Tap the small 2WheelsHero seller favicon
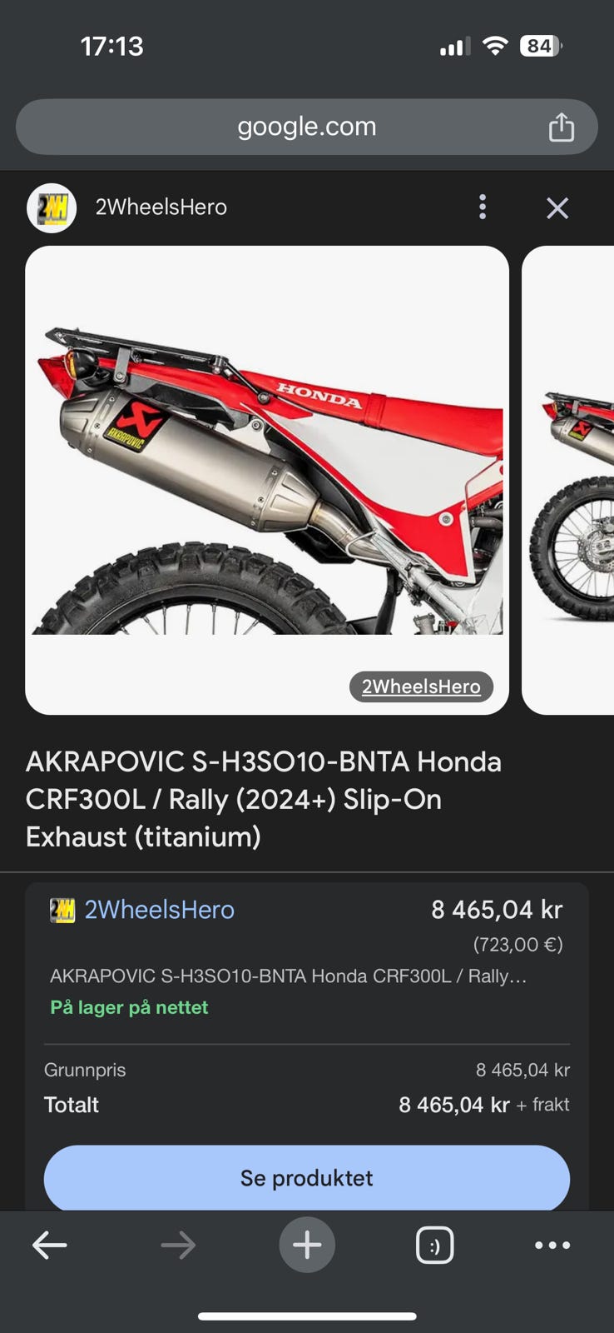Image resolution: width=614 pixels, height=1333 pixels. click(x=62, y=911)
